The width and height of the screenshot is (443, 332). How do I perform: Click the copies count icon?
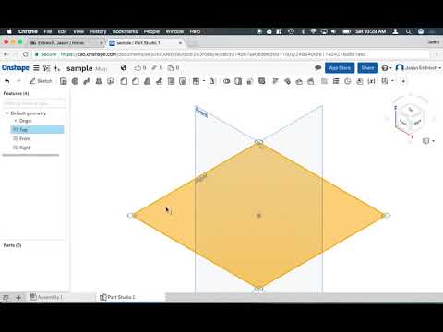[x=171, y=68]
